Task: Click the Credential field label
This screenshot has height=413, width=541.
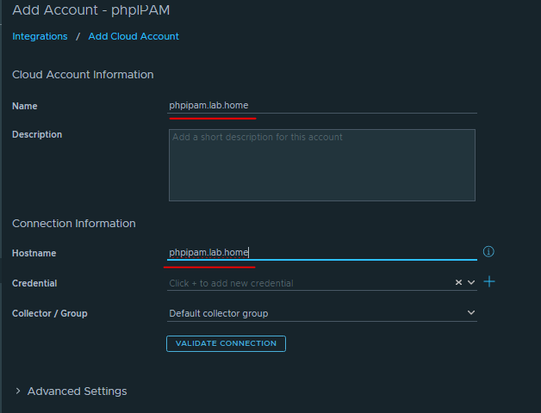Action: pos(34,283)
